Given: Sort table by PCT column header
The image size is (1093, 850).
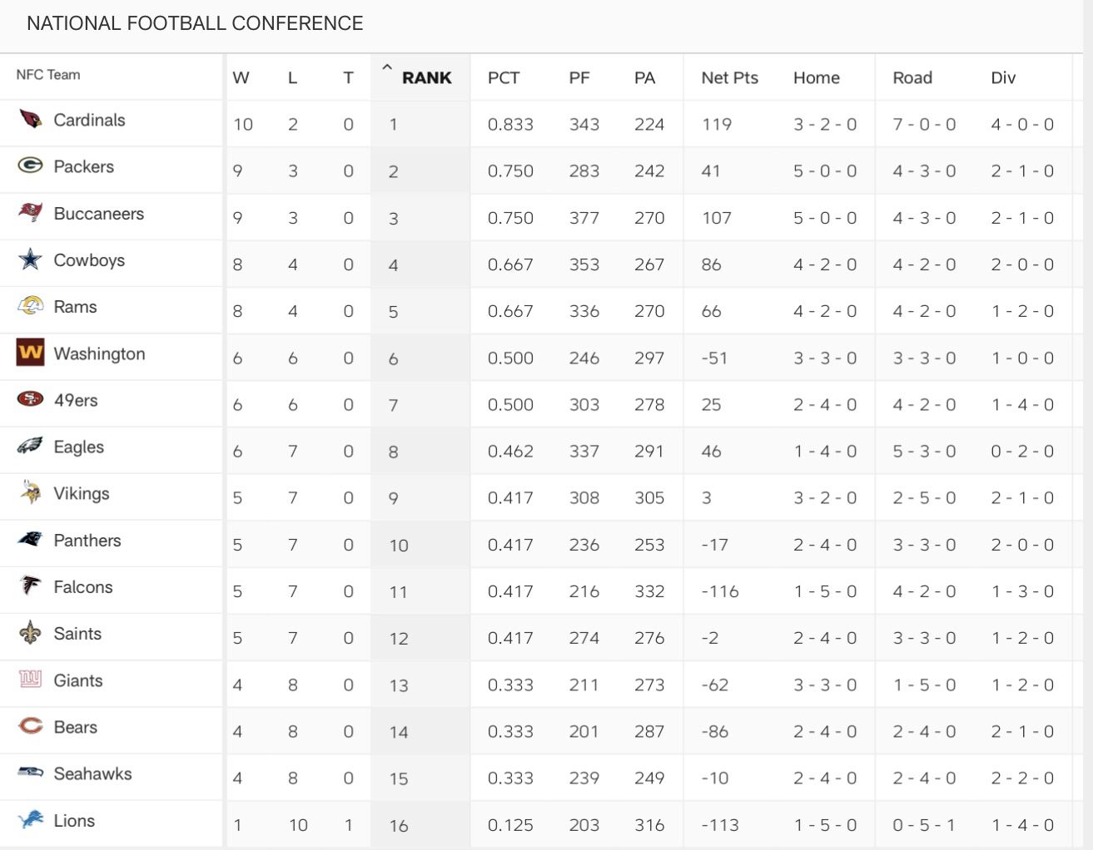Looking at the screenshot, I should pos(503,78).
